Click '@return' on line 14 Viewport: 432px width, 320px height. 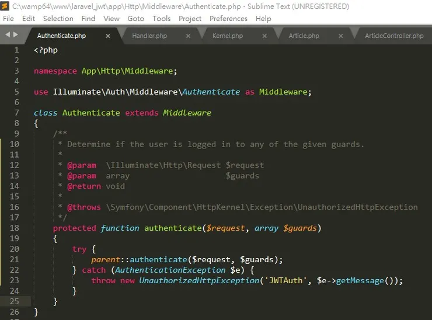pos(84,186)
